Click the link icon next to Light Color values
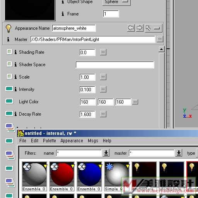Screen dimensions: 198x198 click(x=135, y=102)
